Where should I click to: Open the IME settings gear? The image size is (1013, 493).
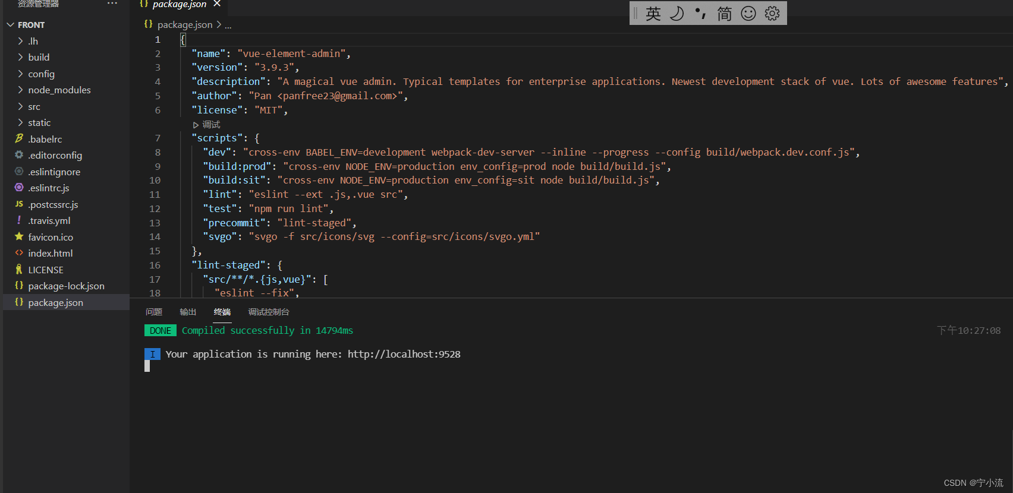[772, 13]
